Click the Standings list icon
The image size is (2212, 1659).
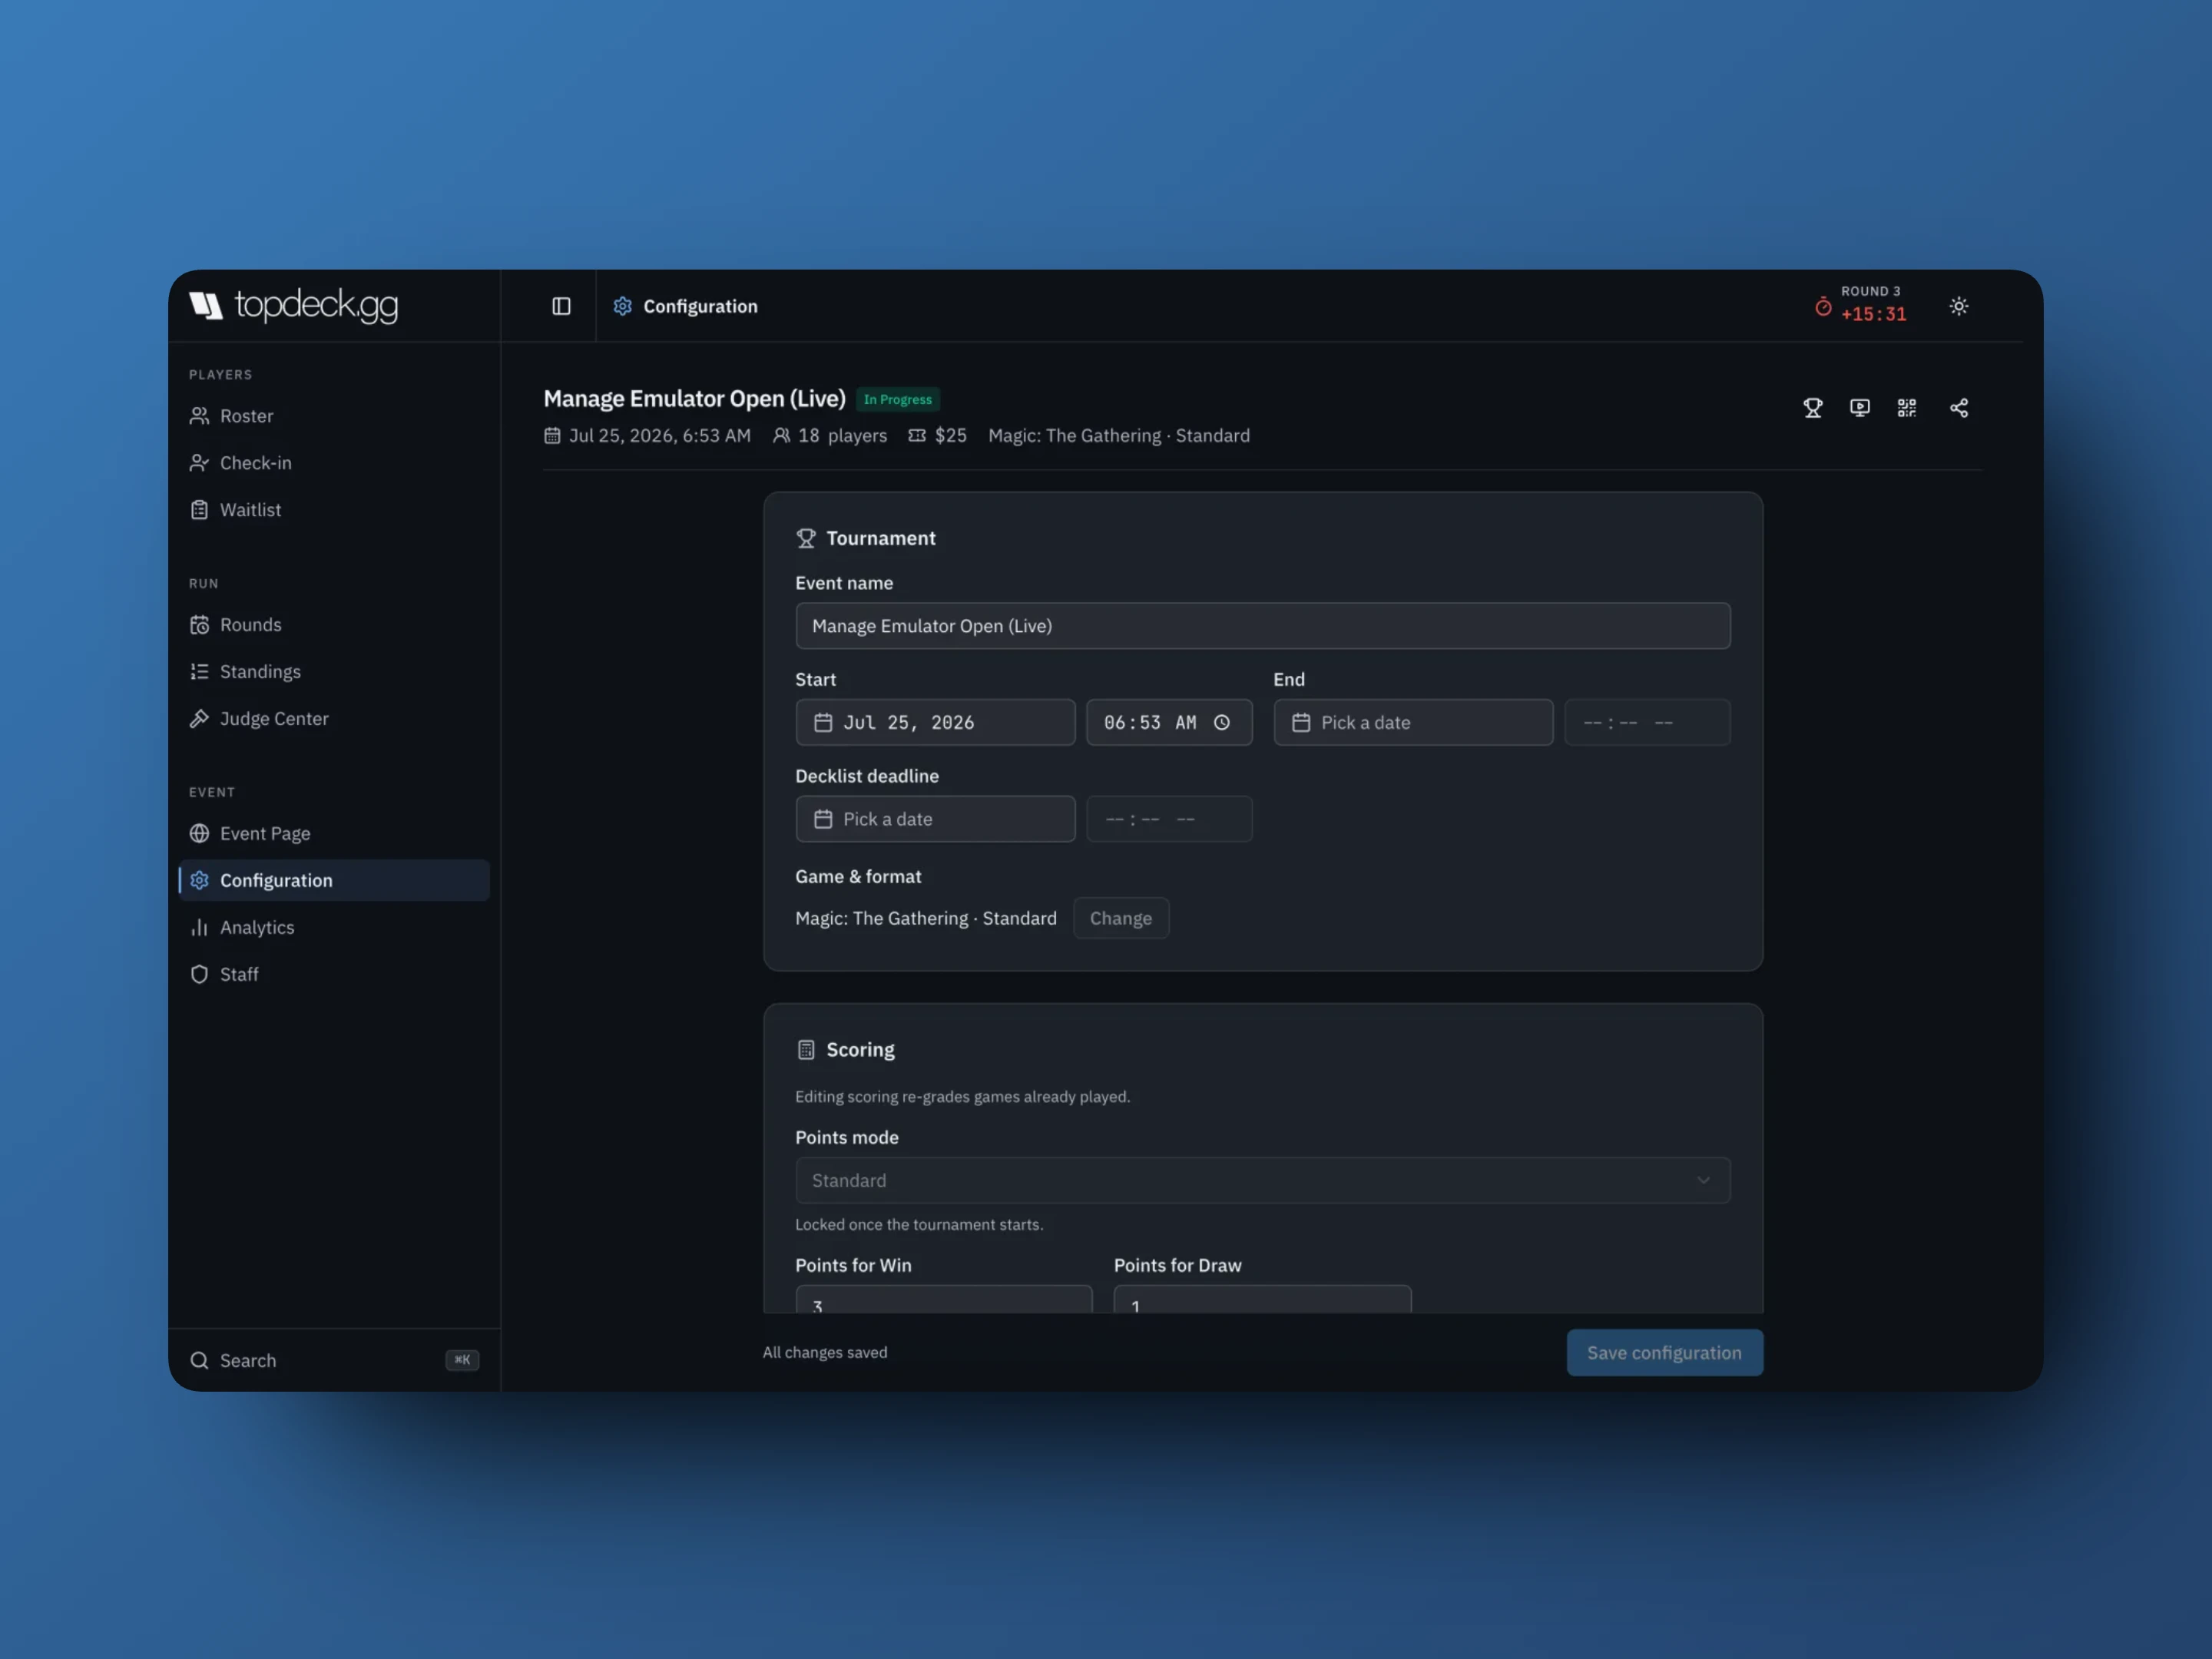coord(199,672)
